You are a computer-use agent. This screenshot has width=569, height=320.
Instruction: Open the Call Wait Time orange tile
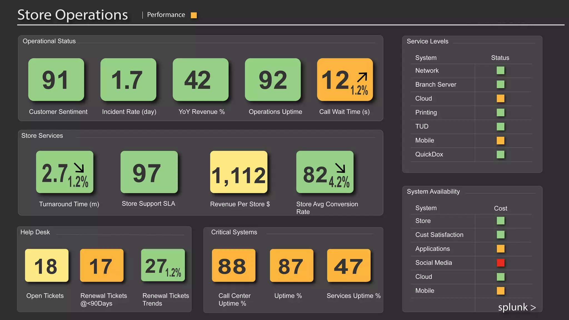pos(345,79)
